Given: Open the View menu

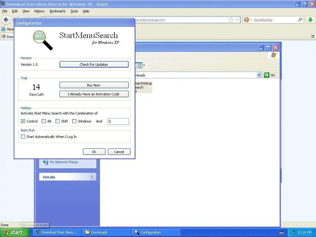Looking at the screenshot, I should tap(26, 11).
